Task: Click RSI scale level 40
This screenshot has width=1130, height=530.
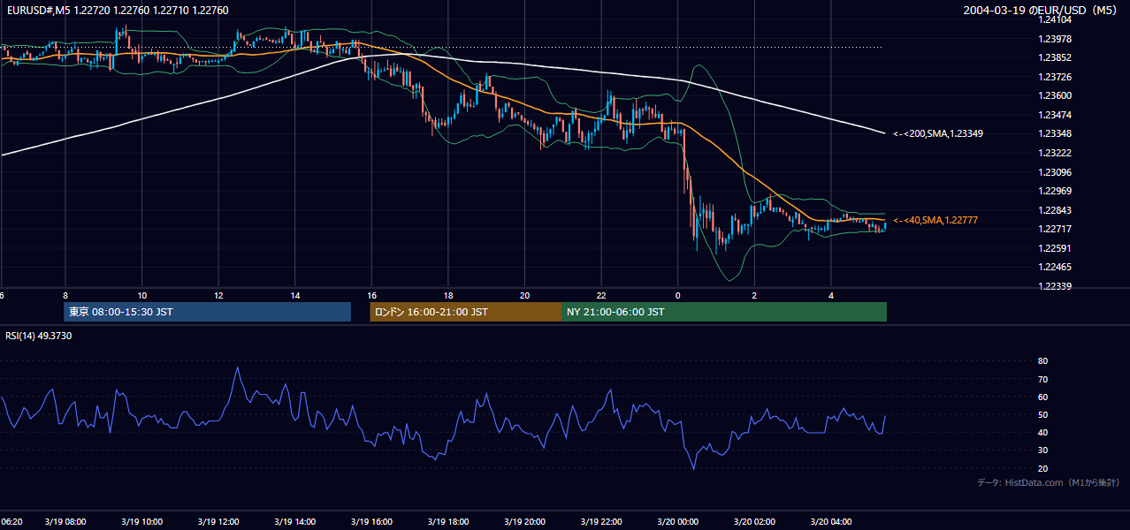Action: (1042, 432)
